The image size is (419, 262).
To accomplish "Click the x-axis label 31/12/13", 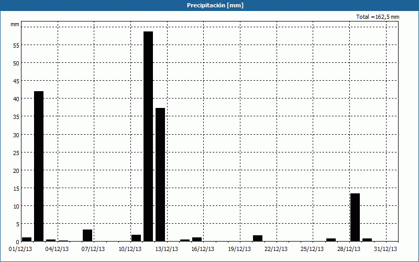I will (385, 249).
